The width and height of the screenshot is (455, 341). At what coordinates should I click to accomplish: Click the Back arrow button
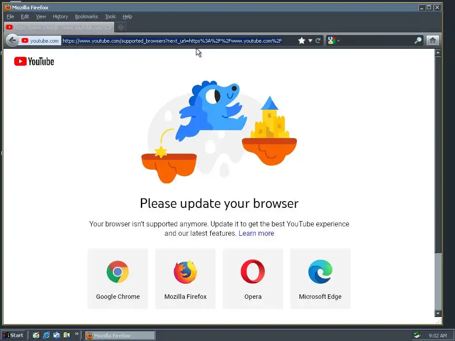[x=12, y=40]
